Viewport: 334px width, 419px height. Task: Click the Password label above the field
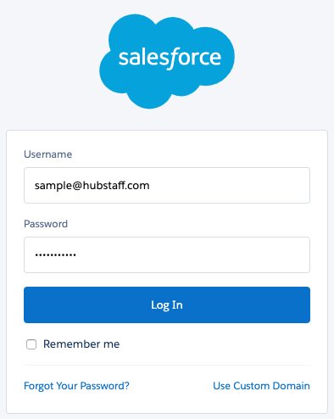tap(46, 224)
